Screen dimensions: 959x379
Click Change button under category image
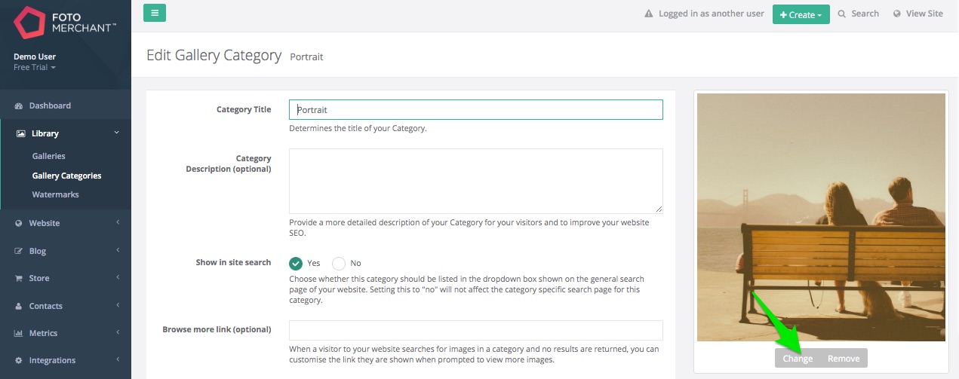click(798, 359)
